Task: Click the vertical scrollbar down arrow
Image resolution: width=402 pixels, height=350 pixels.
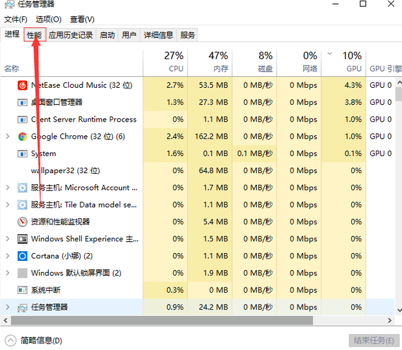Action: (399, 310)
